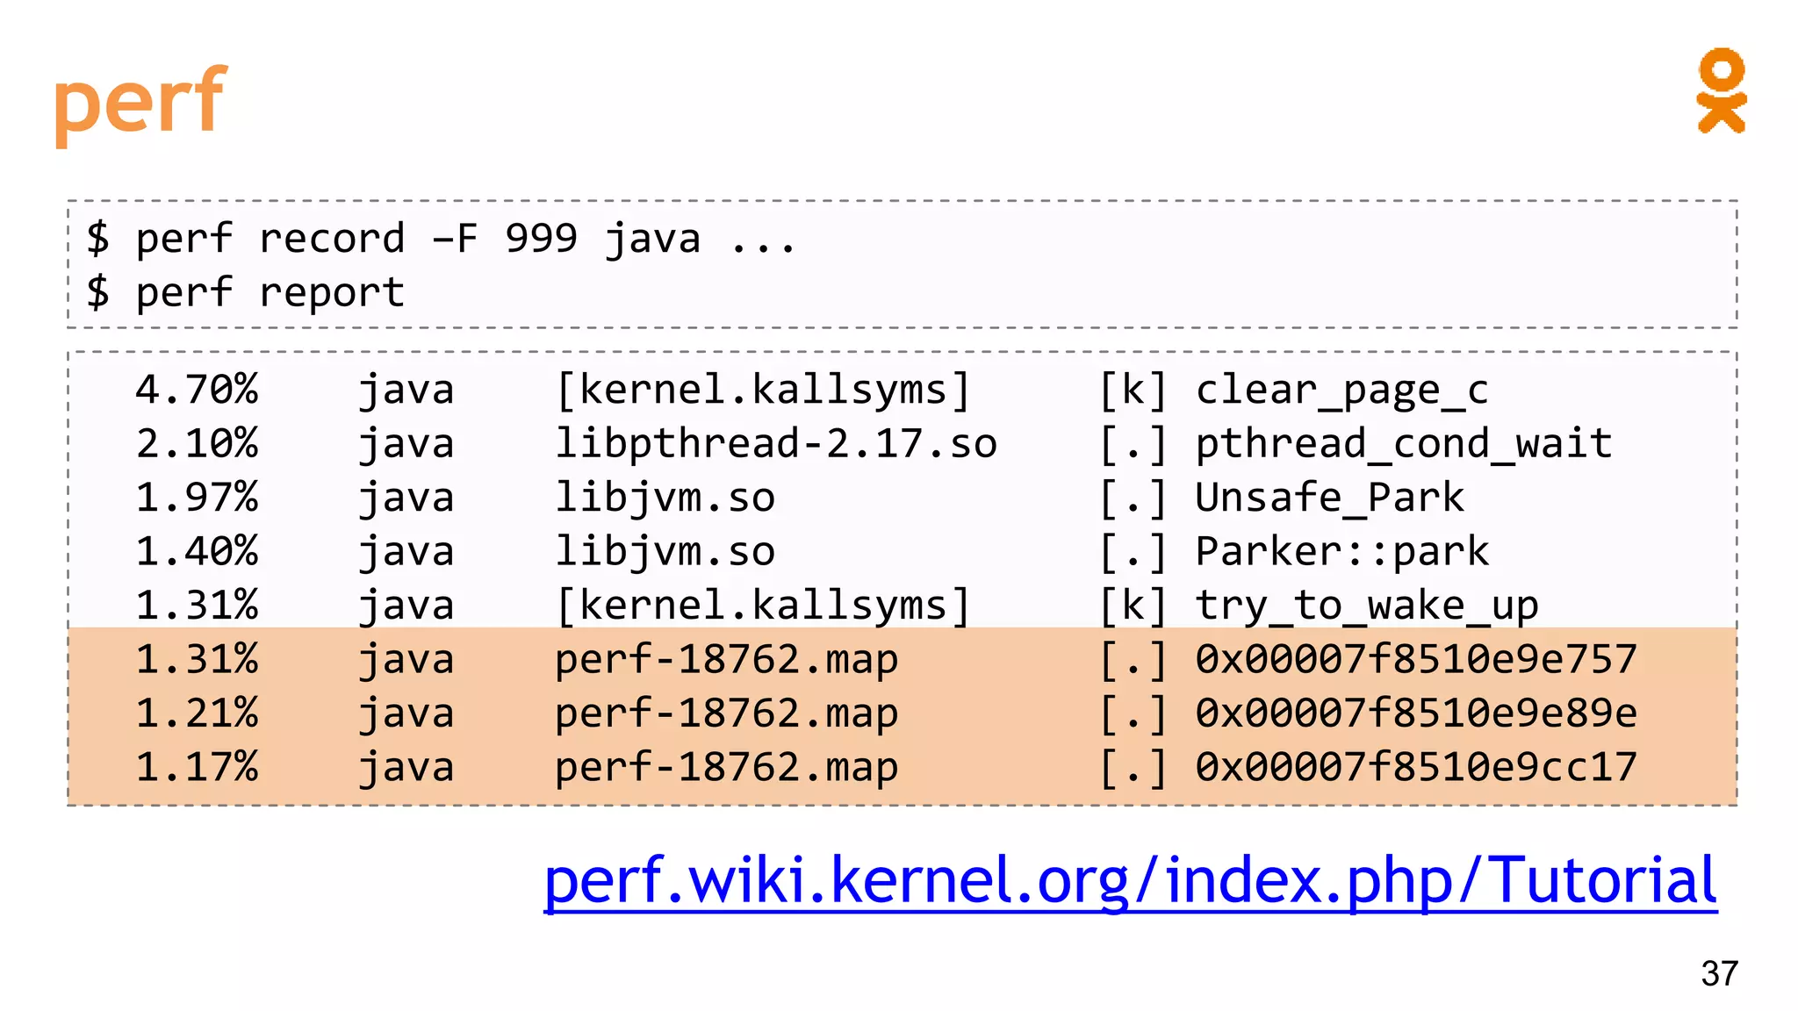This screenshot has height=1011, width=1798.
Task: Click the 'Parker::park' symbol
Action: point(1342,552)
